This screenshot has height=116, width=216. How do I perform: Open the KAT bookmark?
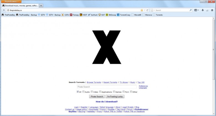[x=102, y=15]
